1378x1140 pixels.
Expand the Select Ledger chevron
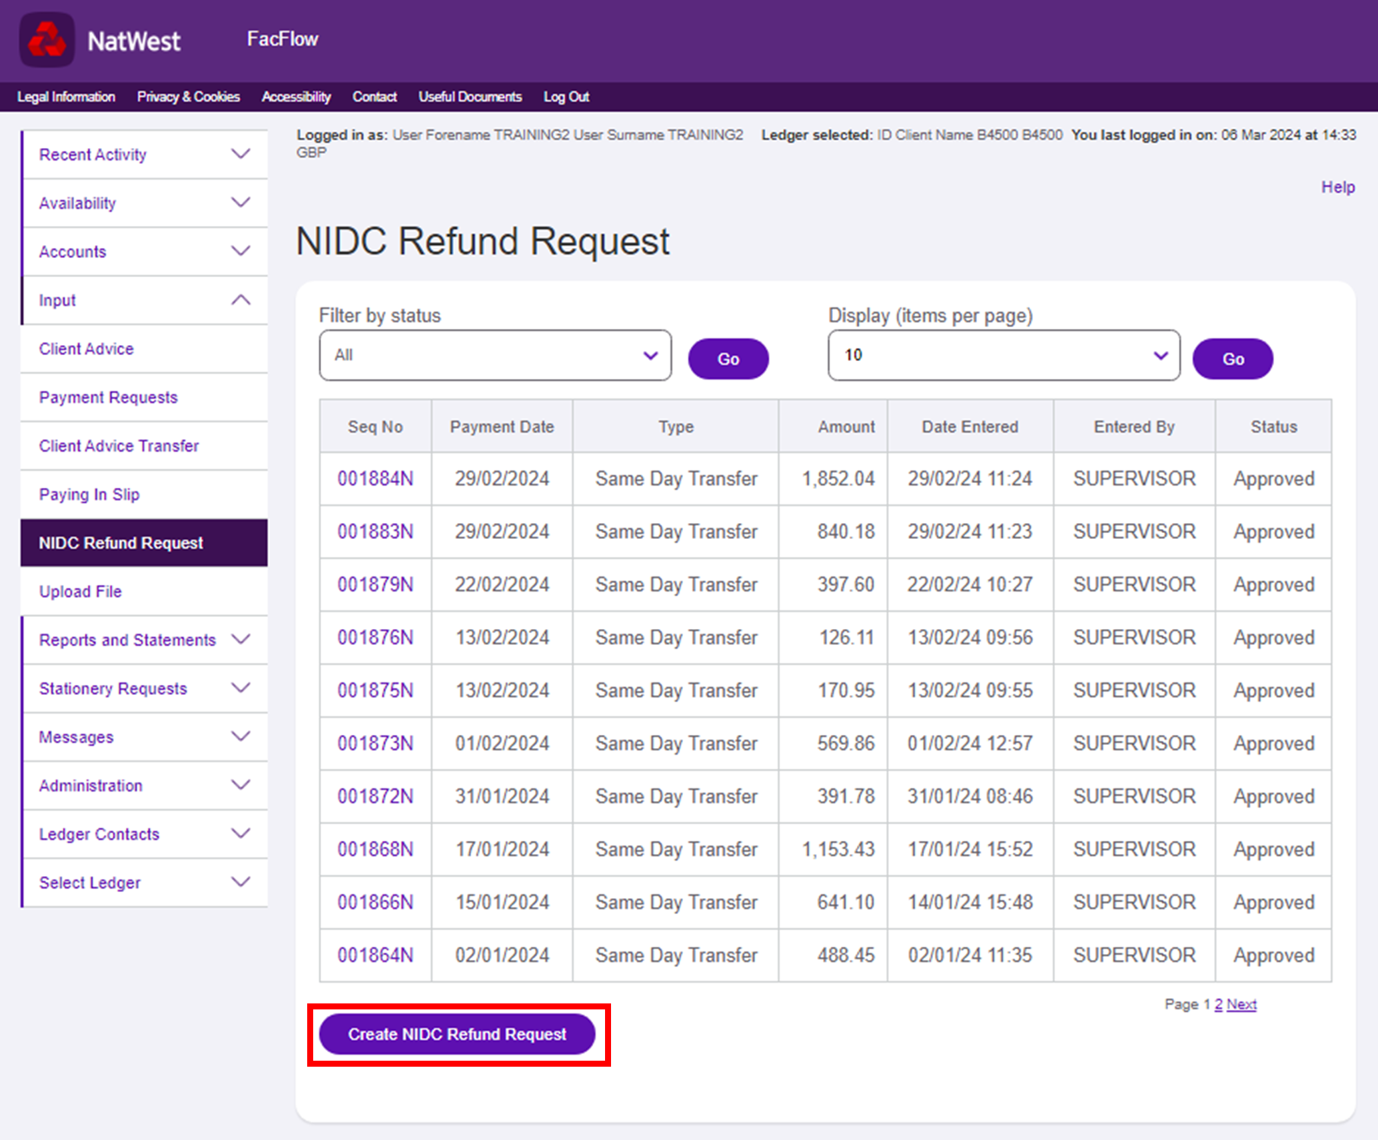241,882
